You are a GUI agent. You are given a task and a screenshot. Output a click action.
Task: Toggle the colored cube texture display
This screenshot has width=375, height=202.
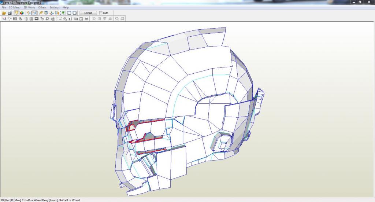[x=22, y=13]
